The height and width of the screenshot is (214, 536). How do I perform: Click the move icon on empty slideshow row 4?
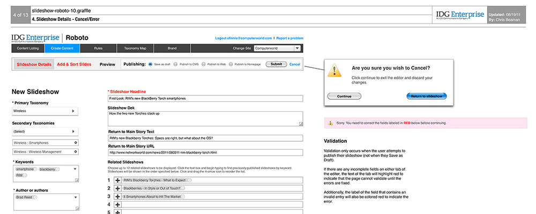(x=117, y=204)
